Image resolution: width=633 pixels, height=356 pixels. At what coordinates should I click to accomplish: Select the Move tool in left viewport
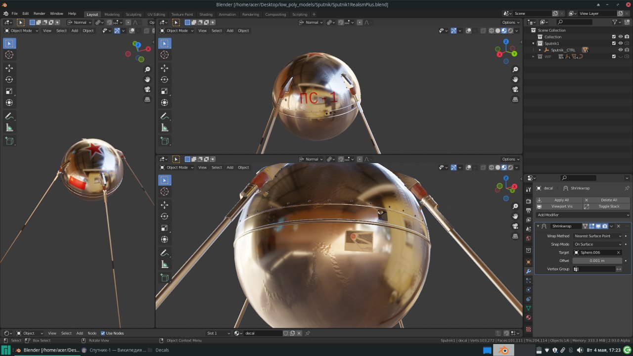[x=9, y=68]
